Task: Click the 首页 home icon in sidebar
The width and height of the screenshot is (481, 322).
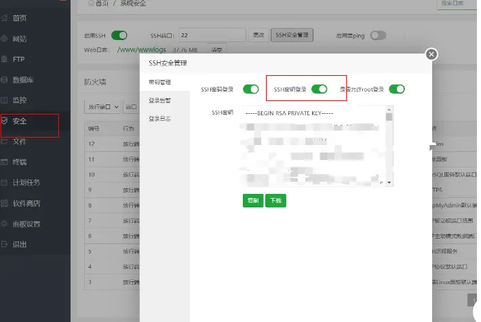Action: (4, 18)
